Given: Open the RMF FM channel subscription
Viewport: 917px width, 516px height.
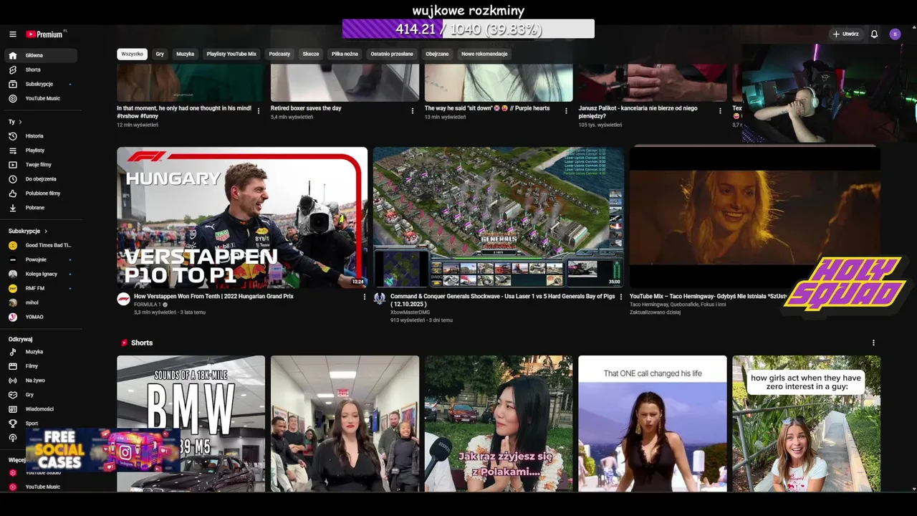Looking at the screenshot, I should coord(40,288).
